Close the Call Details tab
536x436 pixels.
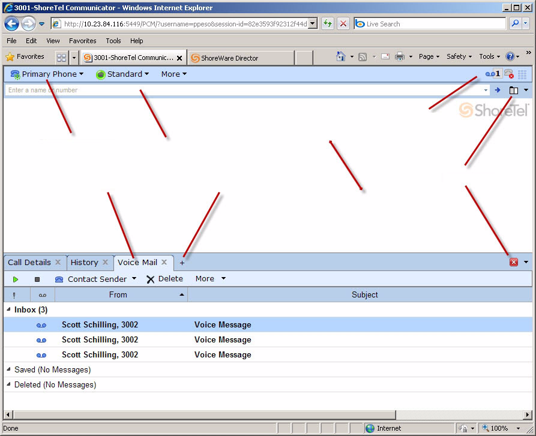[x=58, y=262]
